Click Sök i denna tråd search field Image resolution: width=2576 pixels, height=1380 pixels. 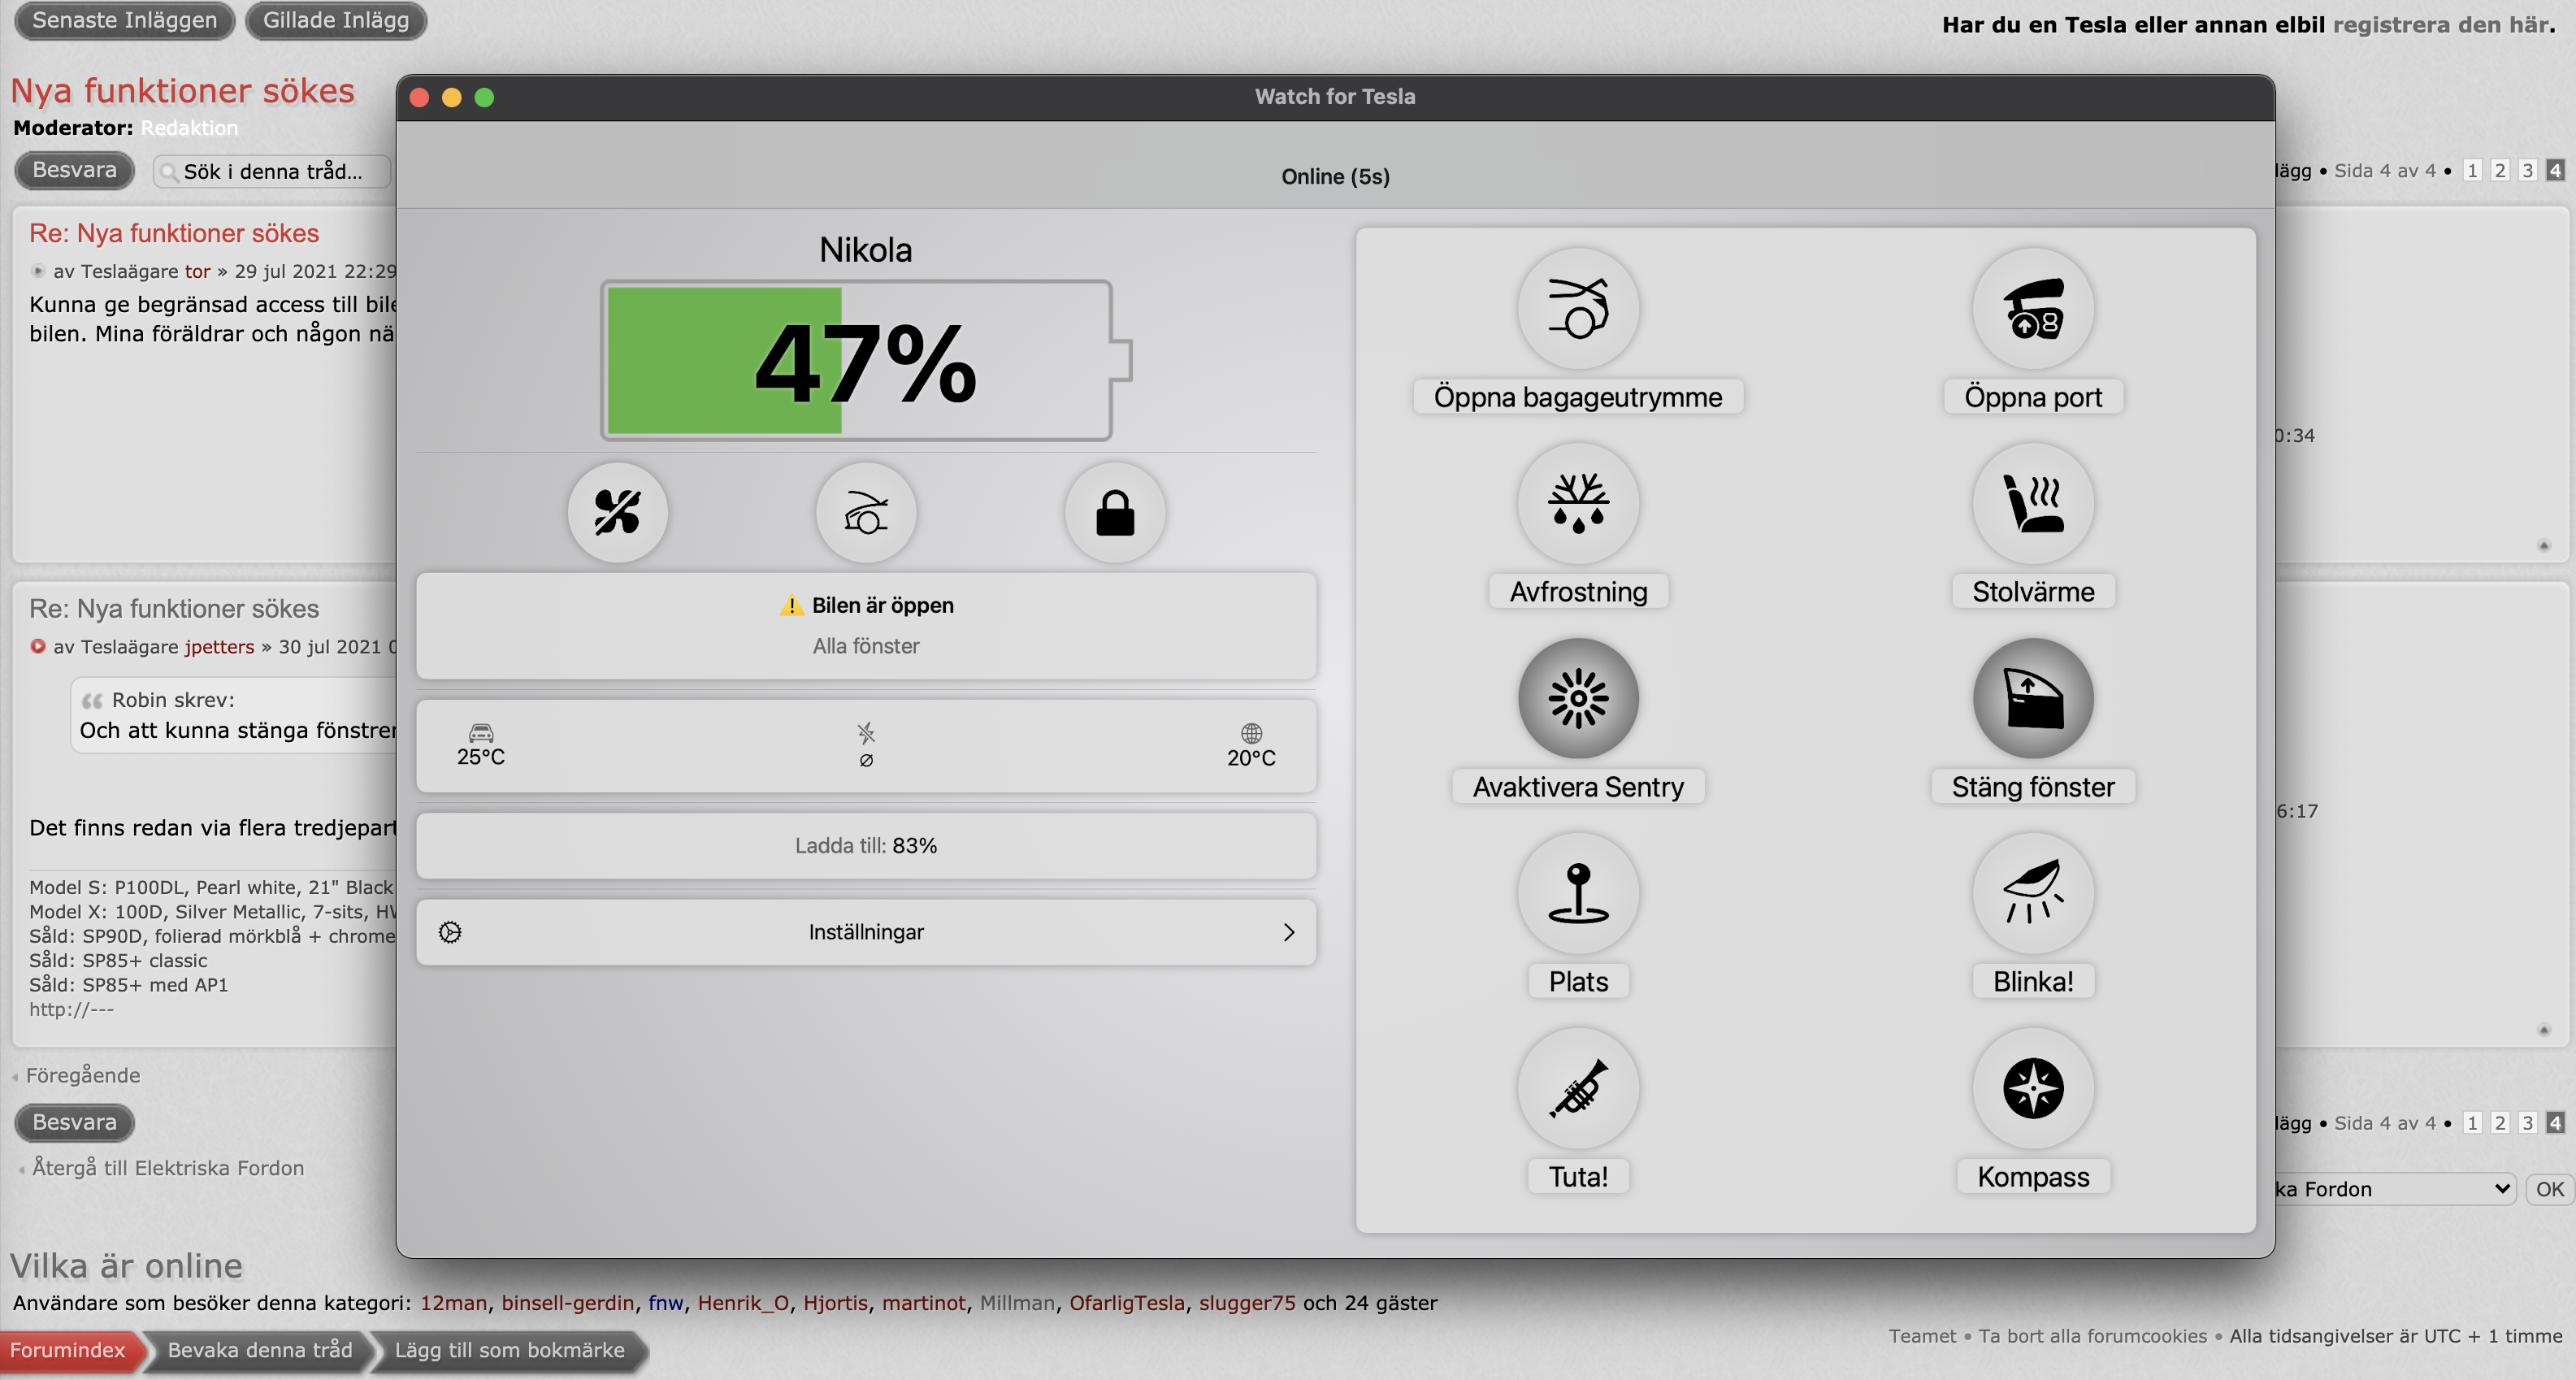272,171
